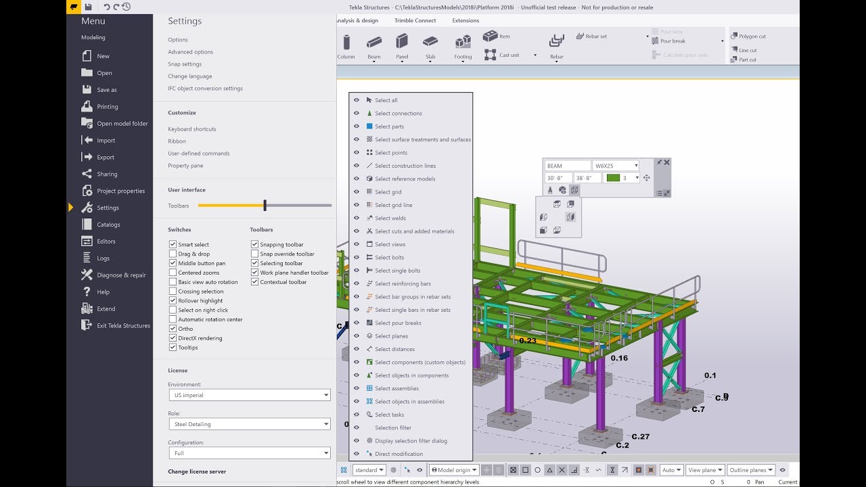Click the Footing tool icon
The width and height of the screenshot is (866, 487).
463,42
